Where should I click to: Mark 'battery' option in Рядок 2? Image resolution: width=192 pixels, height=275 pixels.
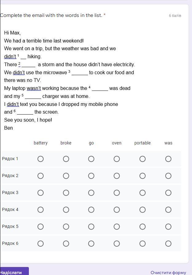tap(41, 176)
